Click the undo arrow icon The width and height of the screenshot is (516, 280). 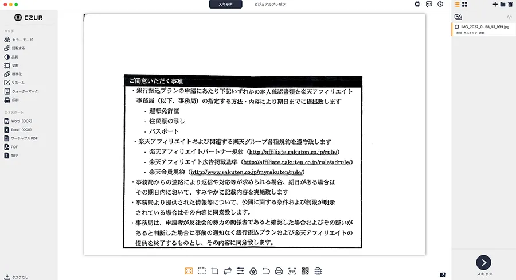[x=266, y=271]
